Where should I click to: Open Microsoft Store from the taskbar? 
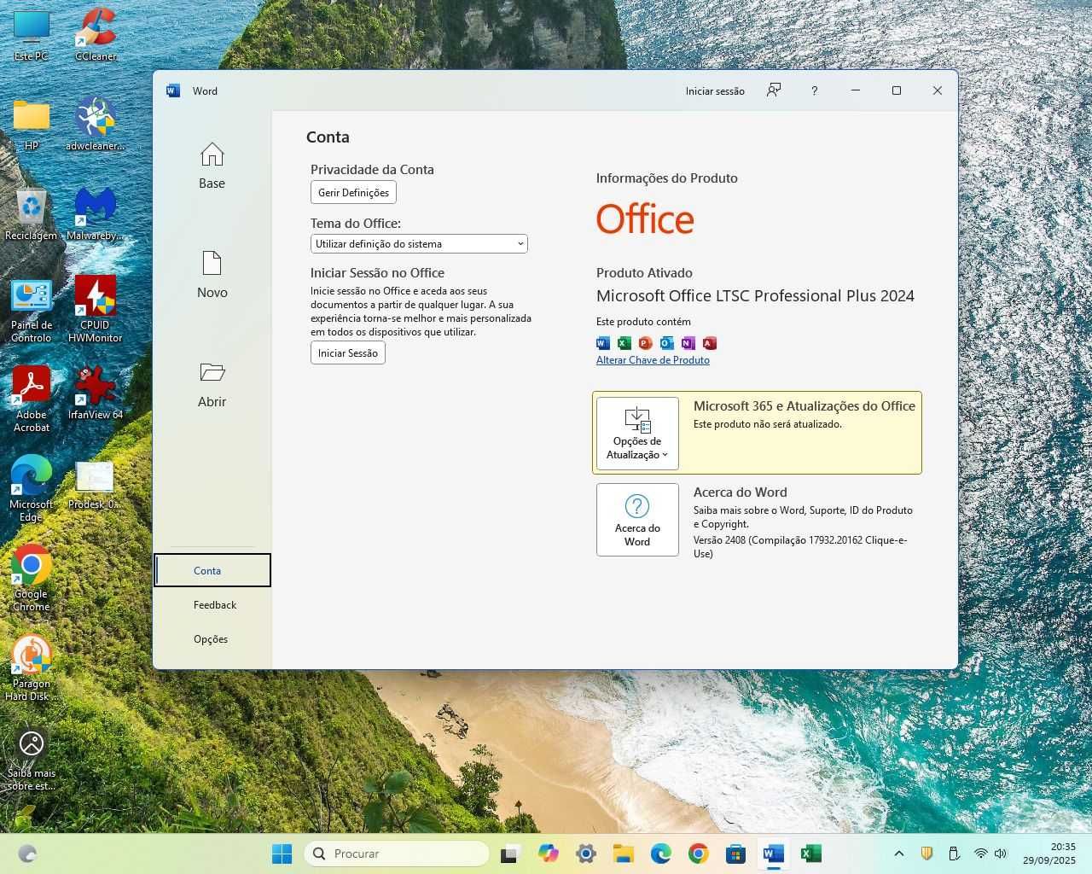pyautogui.click(x=735, y=854)
